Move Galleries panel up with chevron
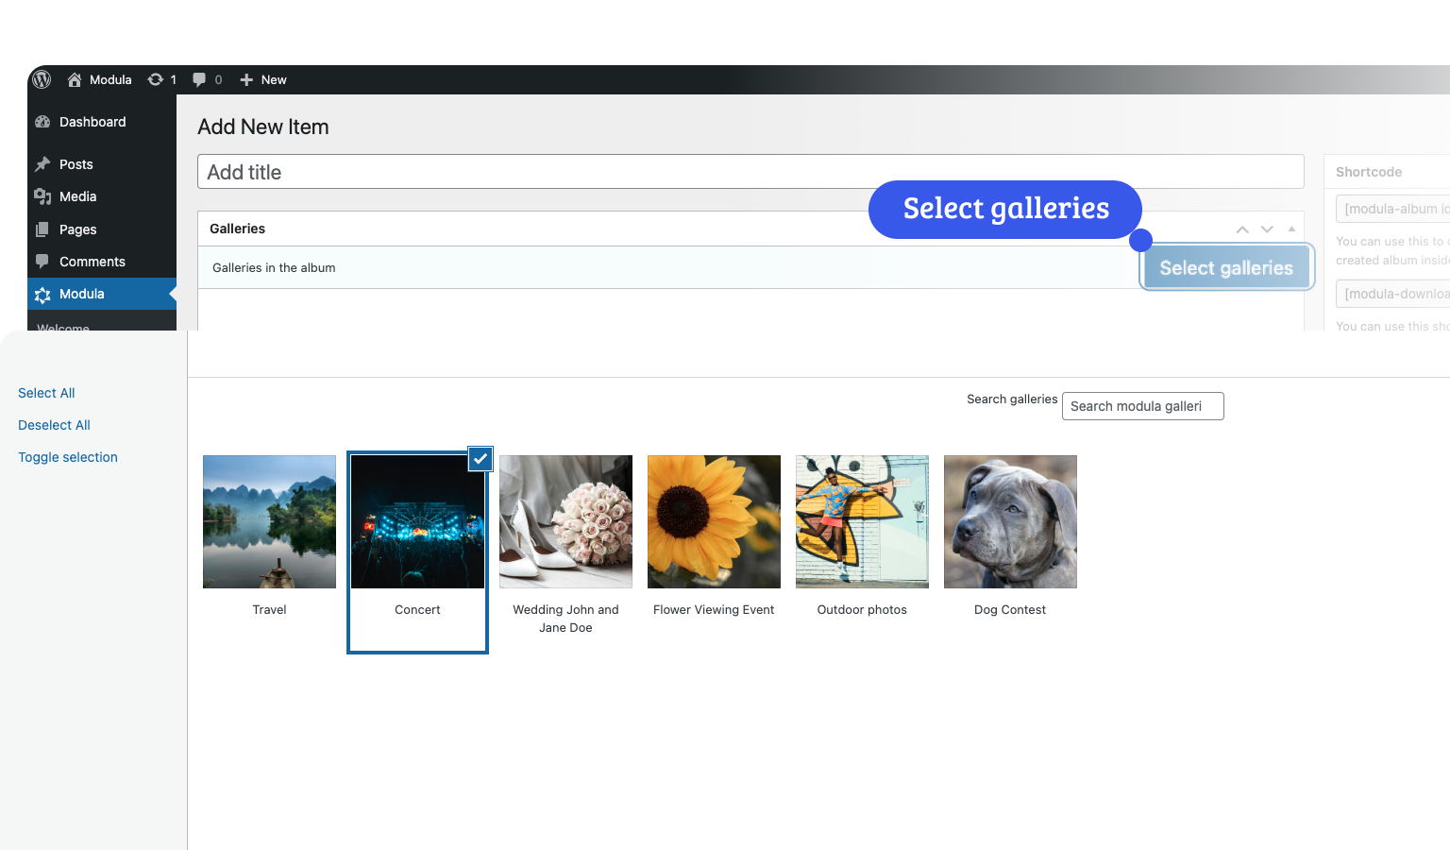The height and width of the screenshot is (850, 1450). [1242, 229]
